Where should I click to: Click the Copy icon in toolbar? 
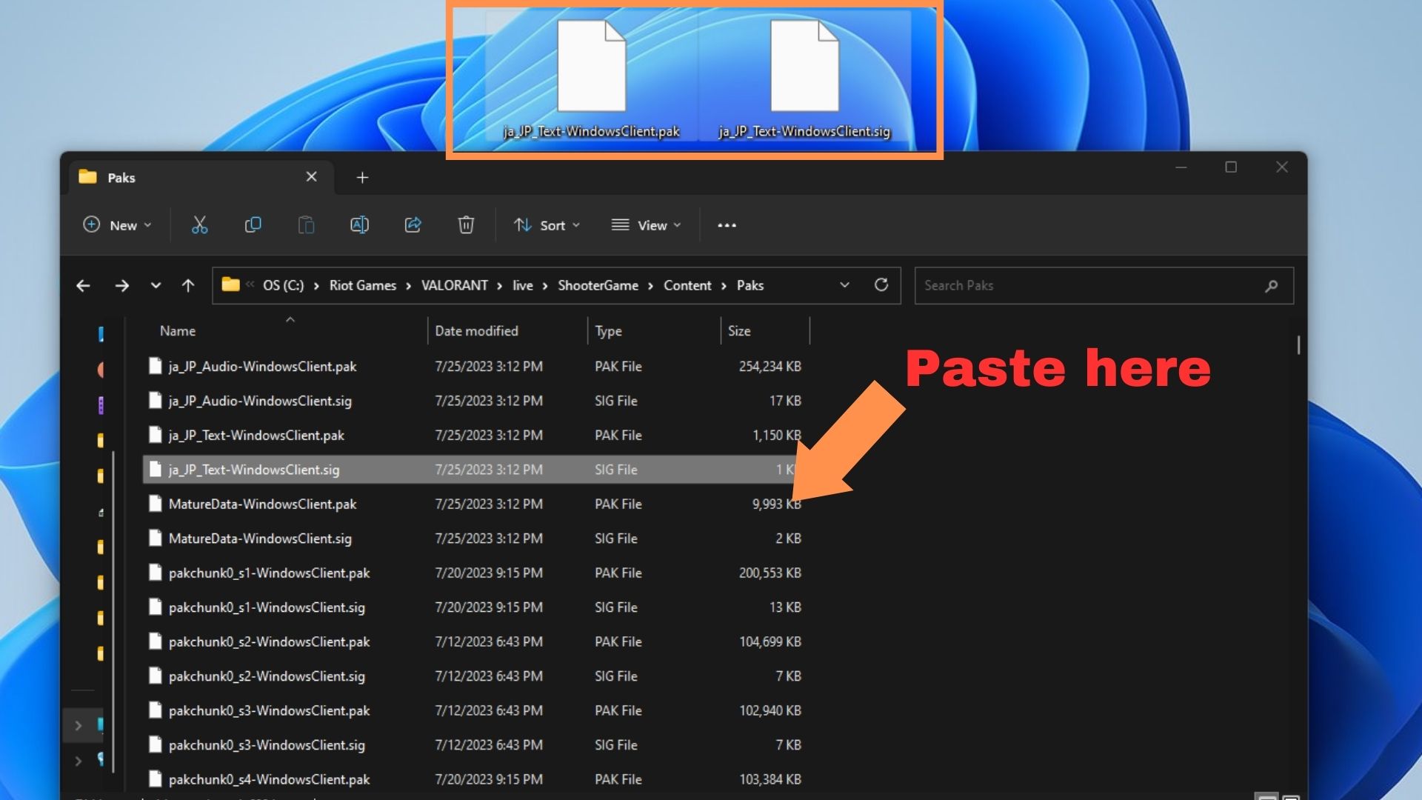[253, 225]
